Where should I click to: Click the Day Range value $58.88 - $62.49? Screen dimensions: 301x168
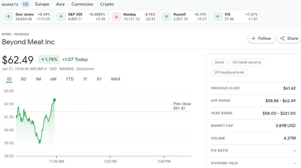tap(280, 100)
